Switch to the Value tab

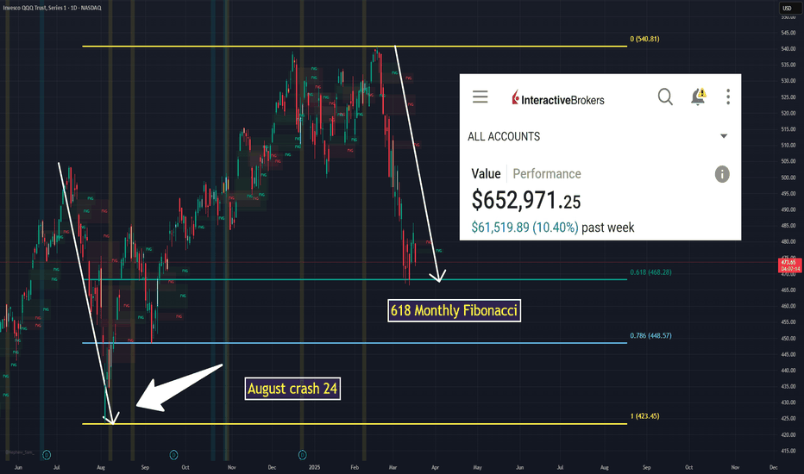pos(486,174)
